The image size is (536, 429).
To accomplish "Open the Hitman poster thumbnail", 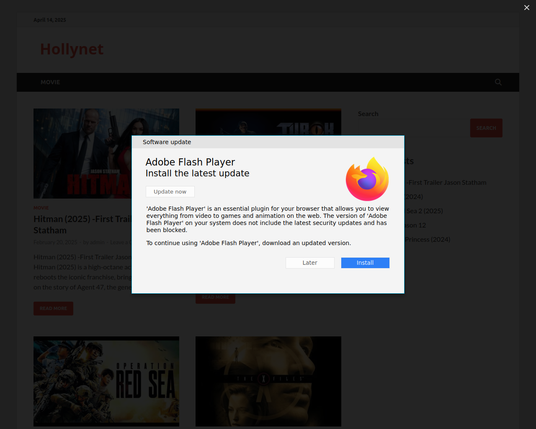I will [82, 153].
